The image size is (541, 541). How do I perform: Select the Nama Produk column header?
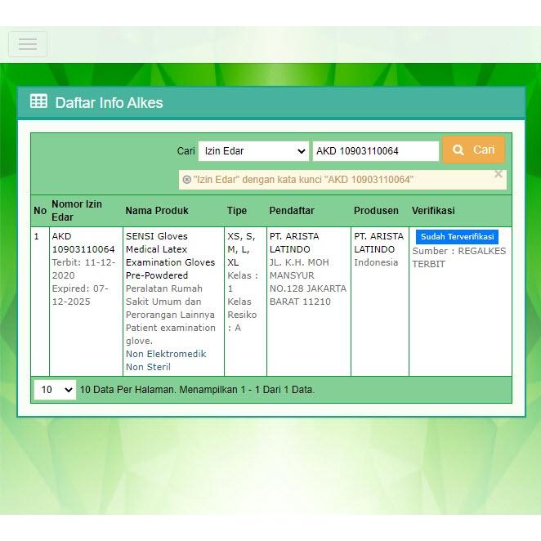click(157, 211)
